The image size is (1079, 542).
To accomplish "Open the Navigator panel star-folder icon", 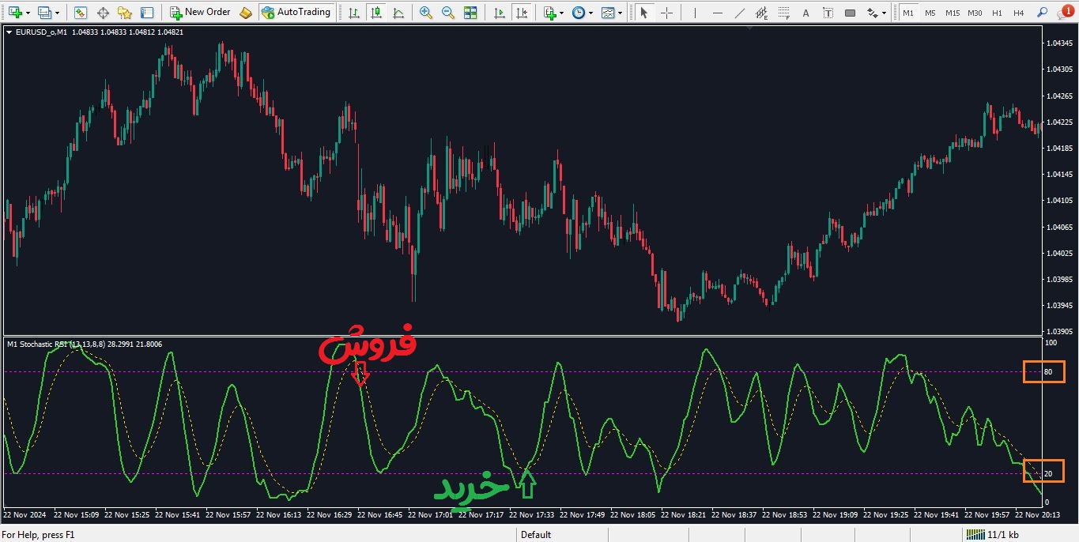I will [125, 13].
